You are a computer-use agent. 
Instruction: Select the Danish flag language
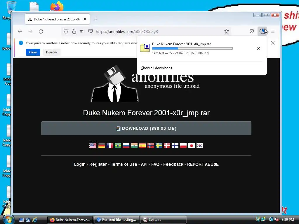(x=167, y=146)
